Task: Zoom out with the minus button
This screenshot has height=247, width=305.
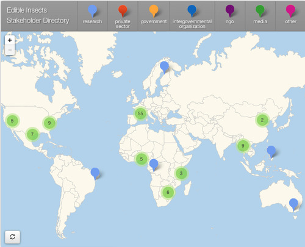Action: tap(10, 50)
